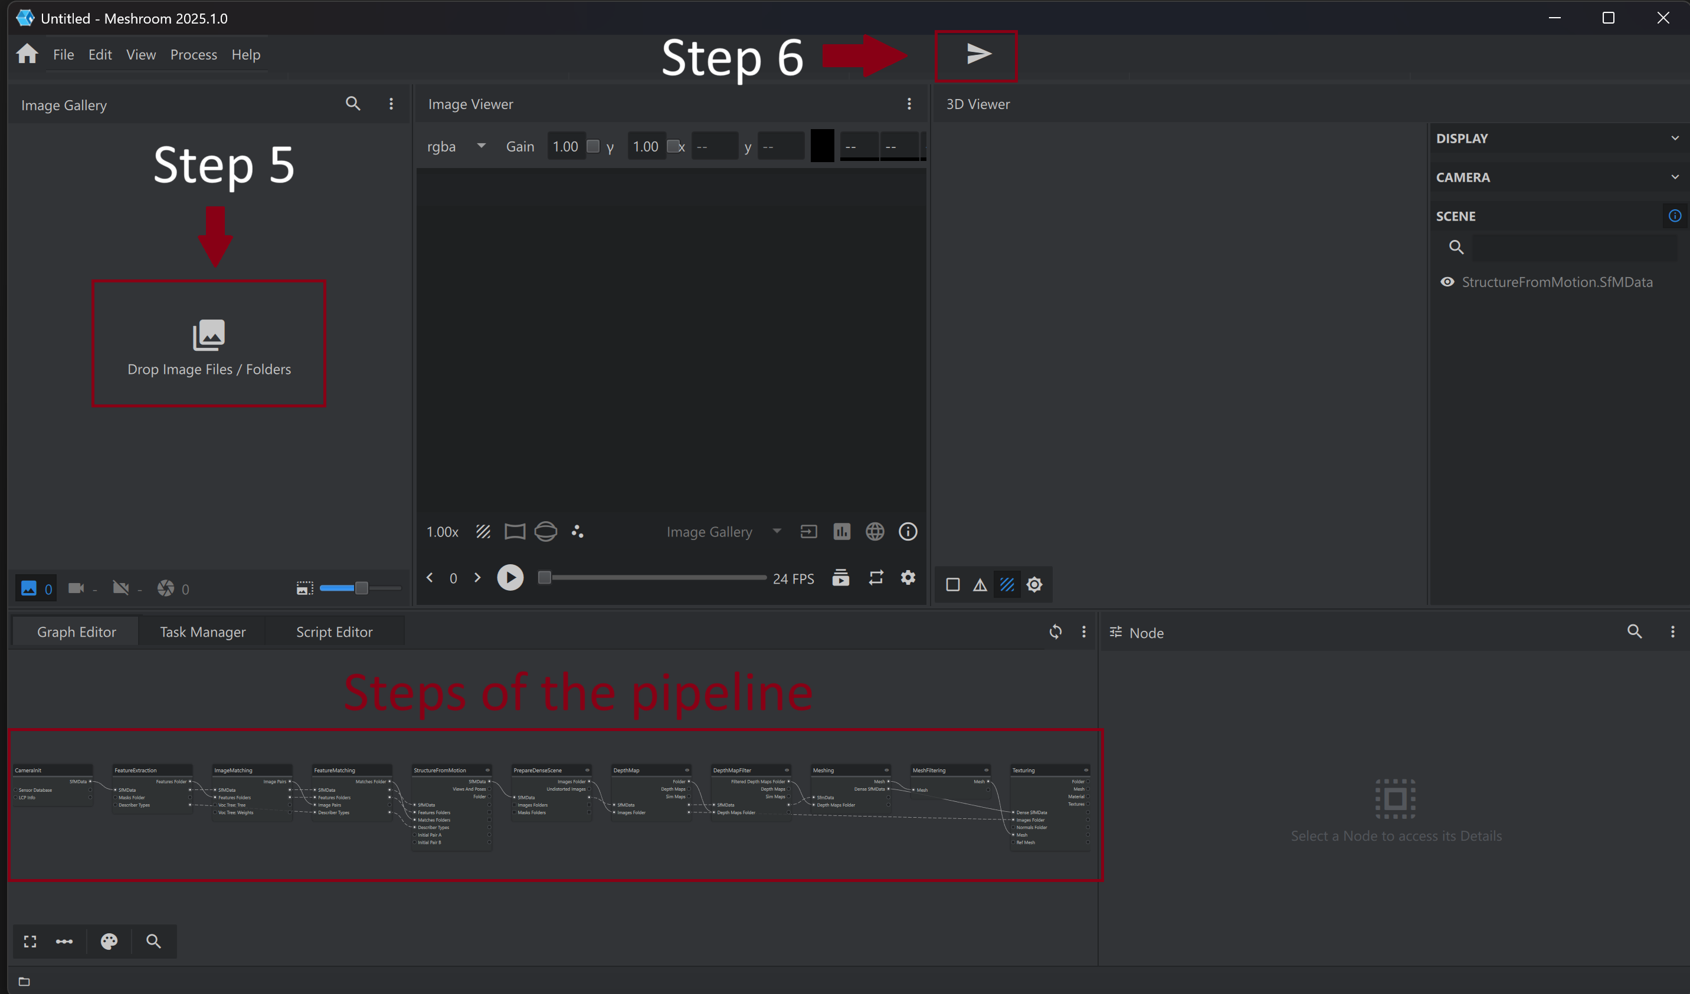Click the globe icon in Image Viewer
1690x994 pixels.
click(x=875, y=532)
